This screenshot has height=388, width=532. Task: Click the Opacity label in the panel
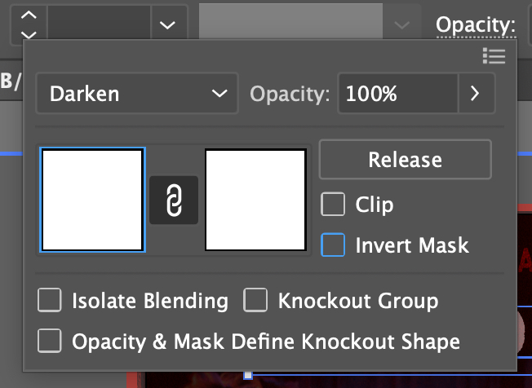(290, 94)
